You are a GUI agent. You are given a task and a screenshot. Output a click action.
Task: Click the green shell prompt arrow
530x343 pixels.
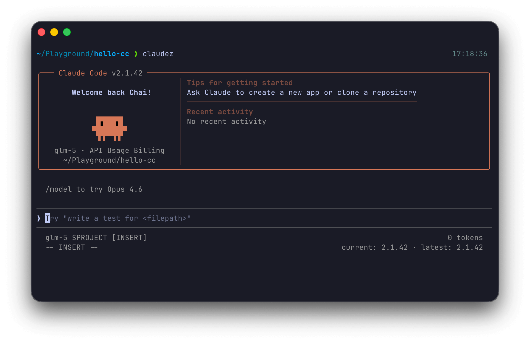136,54
